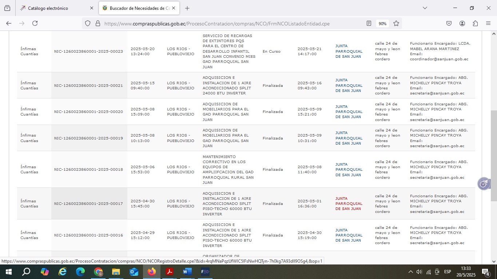Open a new browser tab

pyautogui.click(x=187, y=8)
